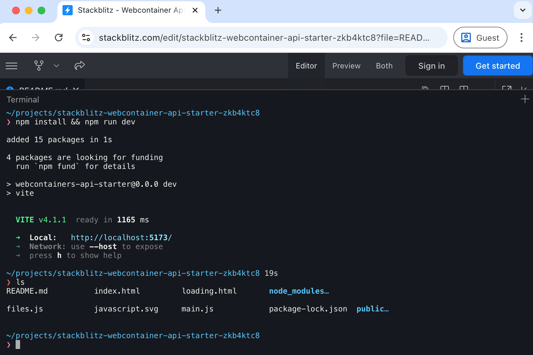Select the Editor tab
This screenshot has width=533, height=355.
pos(306,66)
